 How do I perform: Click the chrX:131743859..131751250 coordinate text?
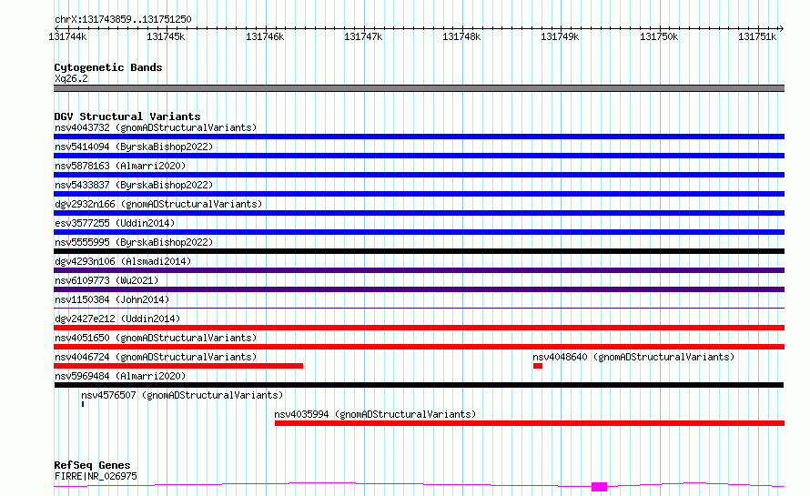click(123, 20)
